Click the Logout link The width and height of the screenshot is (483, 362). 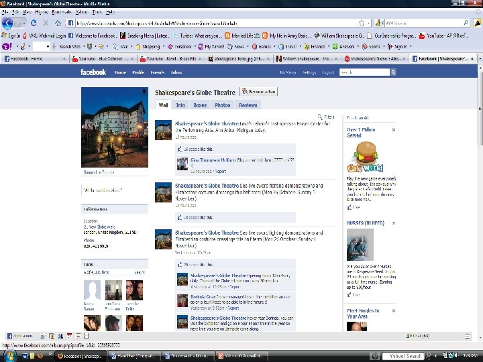click(x=328, y=72)
